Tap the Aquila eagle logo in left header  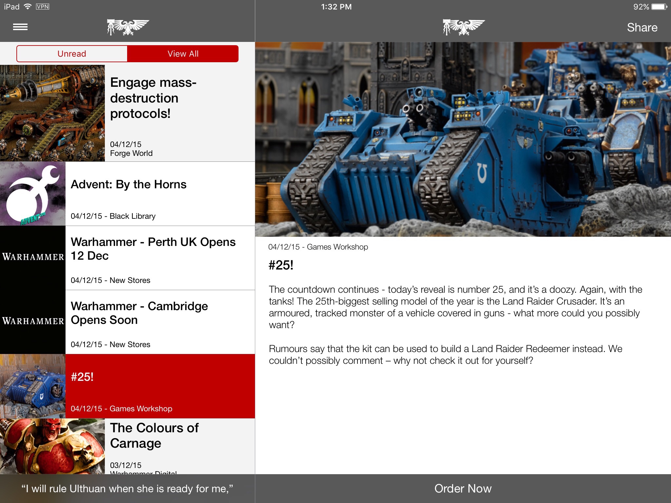128,27
